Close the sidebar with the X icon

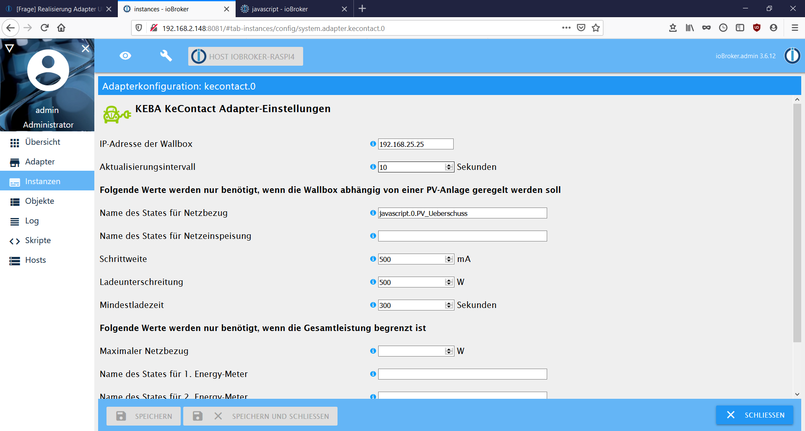[86, 49]
